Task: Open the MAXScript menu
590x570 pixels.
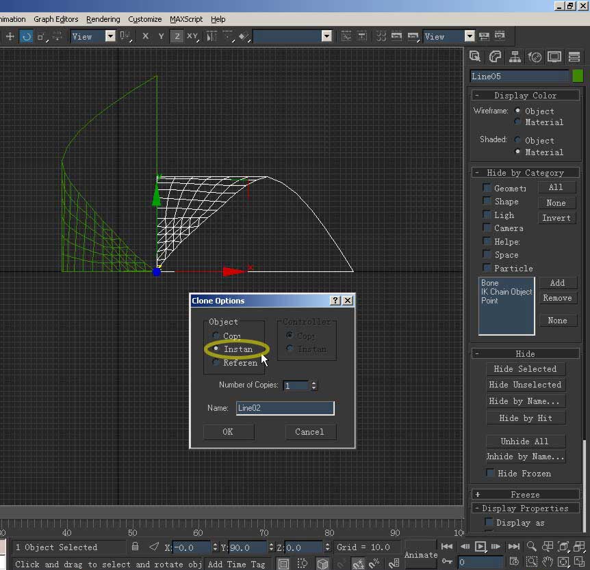Action: [186, 19]
